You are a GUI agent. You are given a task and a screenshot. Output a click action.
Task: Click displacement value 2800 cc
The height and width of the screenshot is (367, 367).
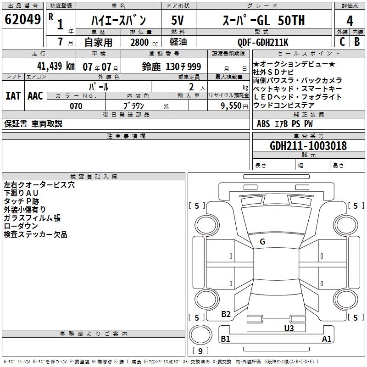(x=144, y=42)
